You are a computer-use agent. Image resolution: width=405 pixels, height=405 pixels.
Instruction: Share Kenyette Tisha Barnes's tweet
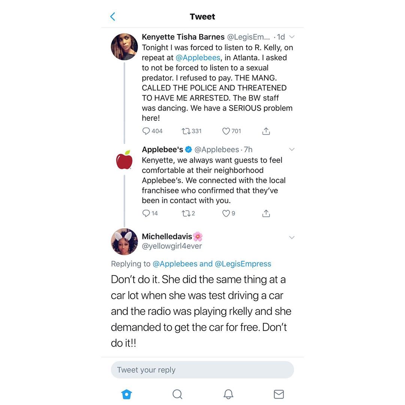coord(266,131)
